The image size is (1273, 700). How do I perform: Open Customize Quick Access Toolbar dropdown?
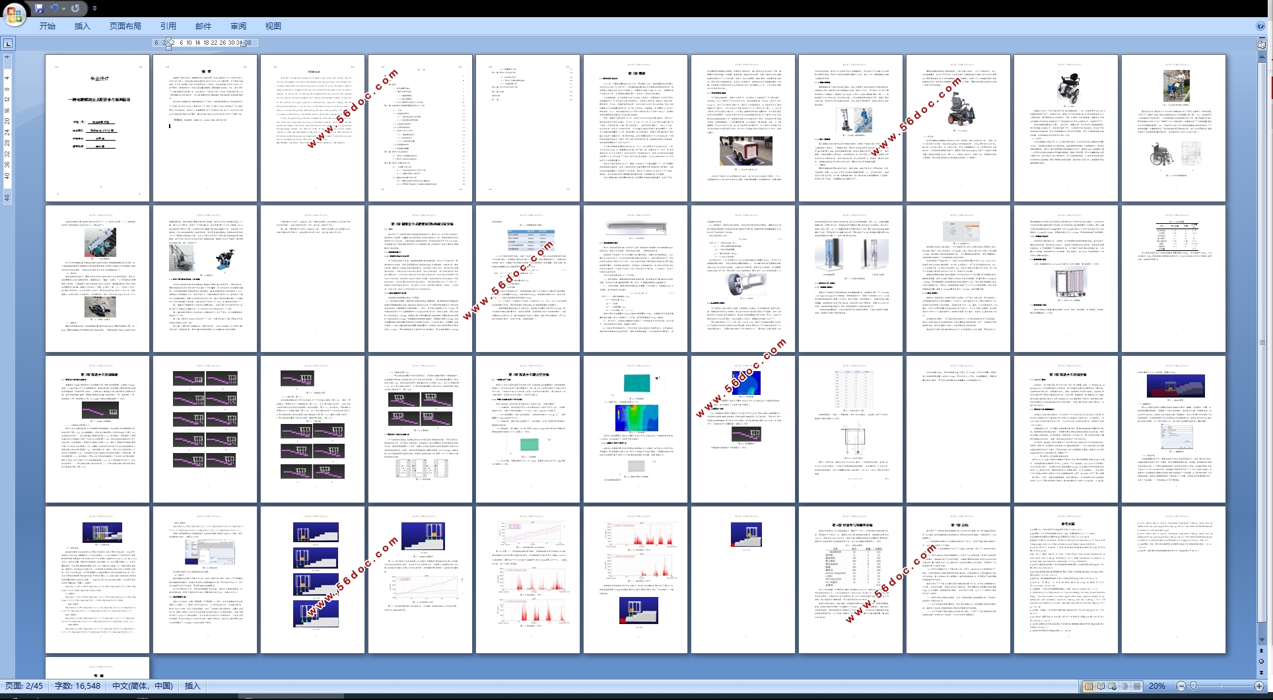pyautogui.click(x=94, y=9)
